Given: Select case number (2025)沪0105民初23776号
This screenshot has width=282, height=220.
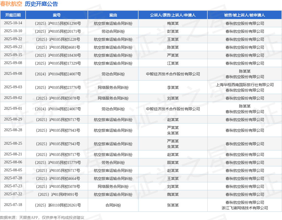Looking at the screenshot, I should (x=58, y=87).
